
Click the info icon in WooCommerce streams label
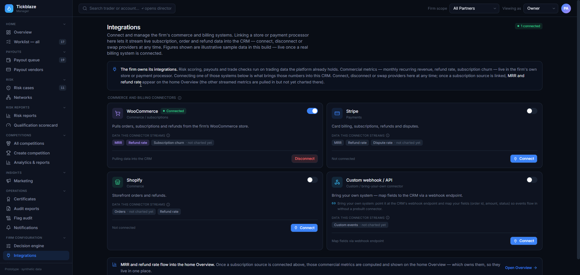pyautogui.click(x=168, y=135)
